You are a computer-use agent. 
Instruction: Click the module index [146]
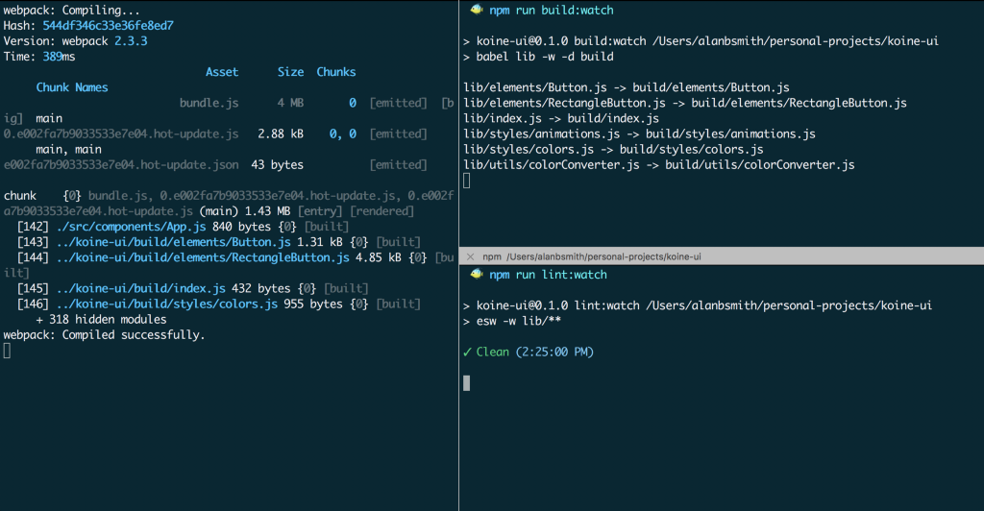(x=33, y=304)
